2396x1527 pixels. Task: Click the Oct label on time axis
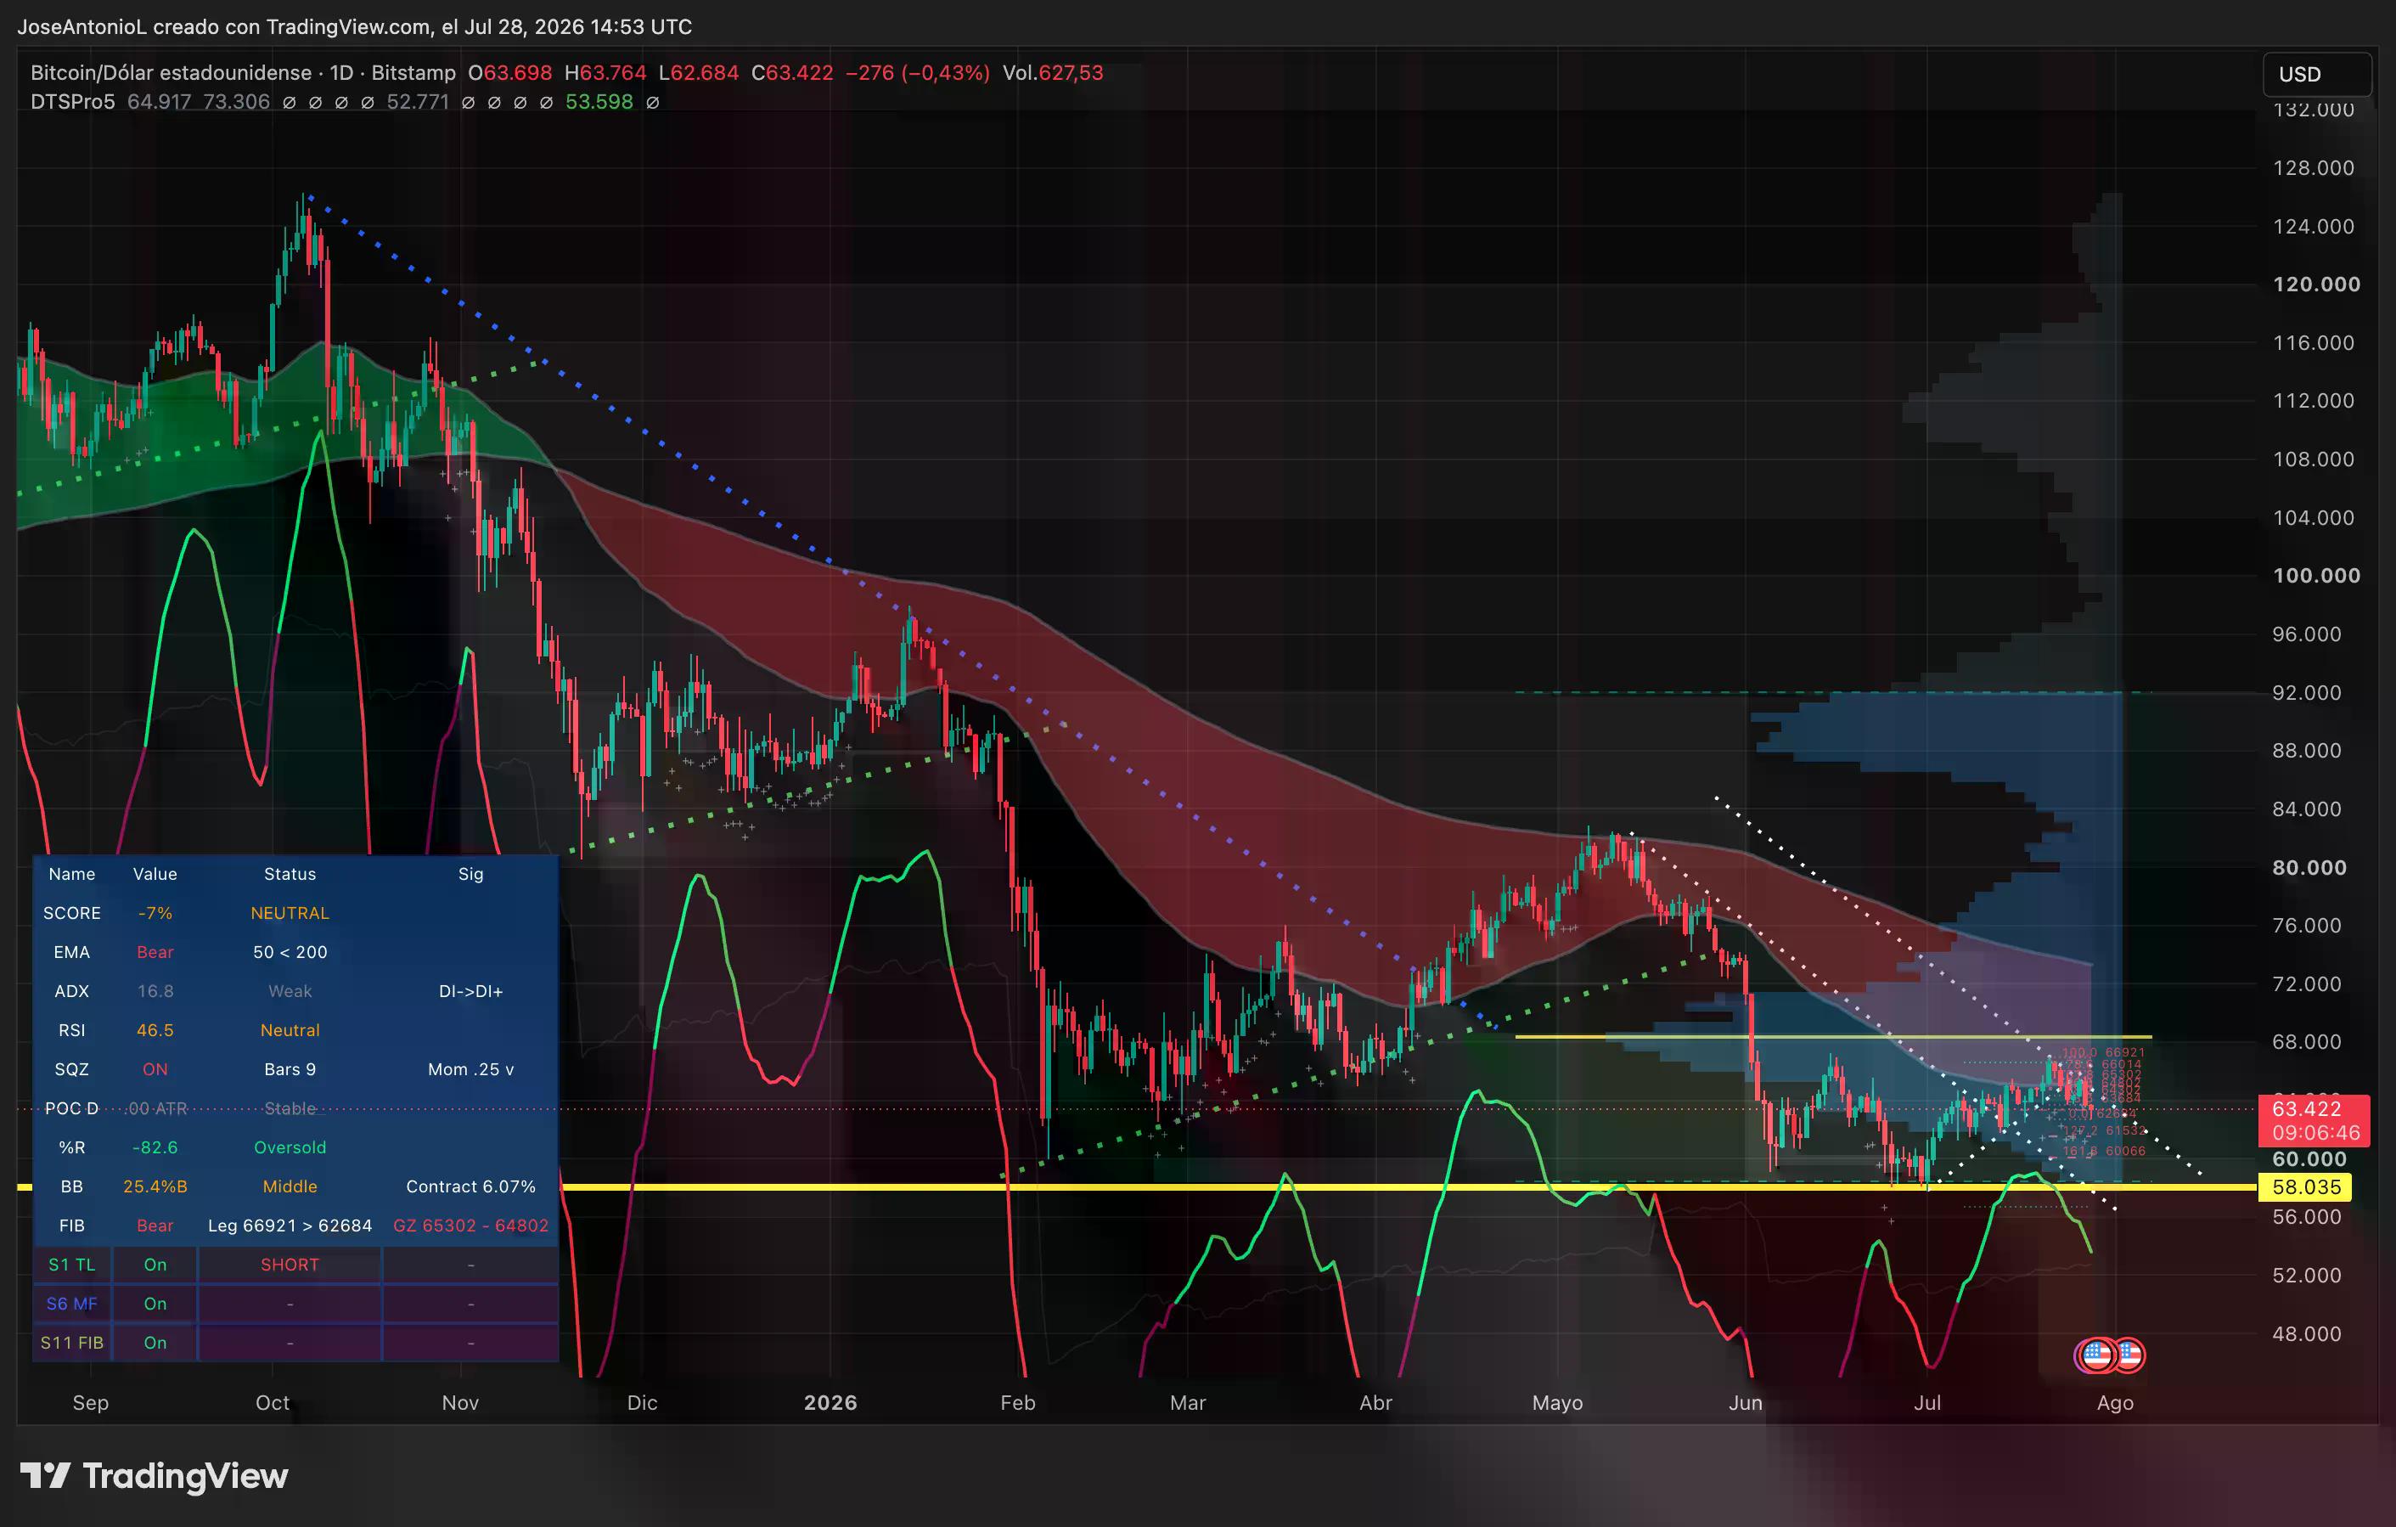[273, 1402]
